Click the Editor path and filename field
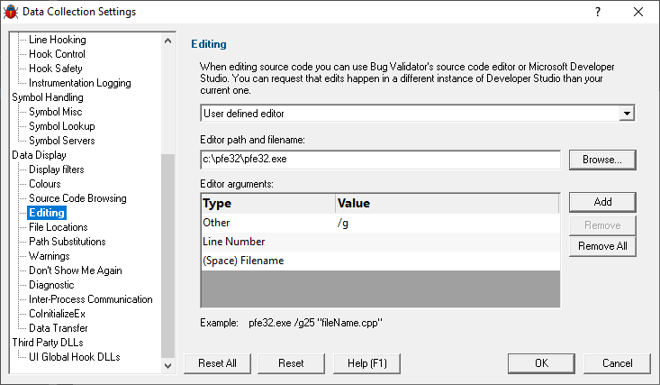 (x=381, y=160)
